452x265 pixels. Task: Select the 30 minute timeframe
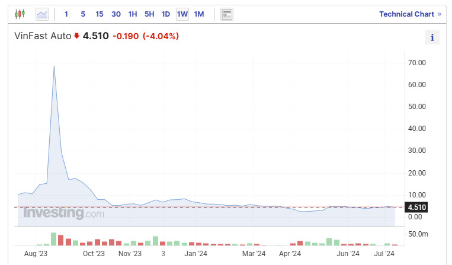[x=116, y=14]
